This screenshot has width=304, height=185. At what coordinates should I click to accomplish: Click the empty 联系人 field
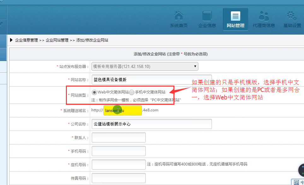119,137
